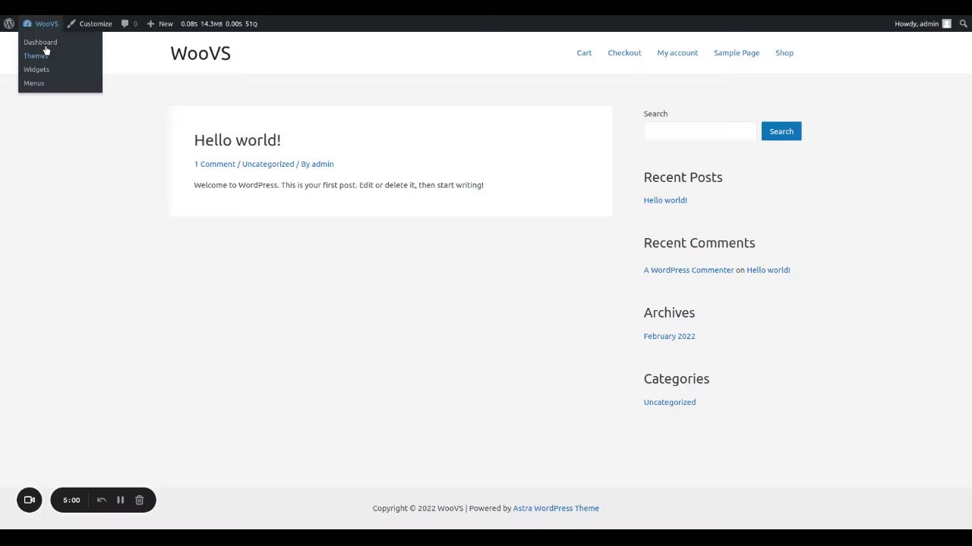Open the February 2022 archive

[669, 336]
